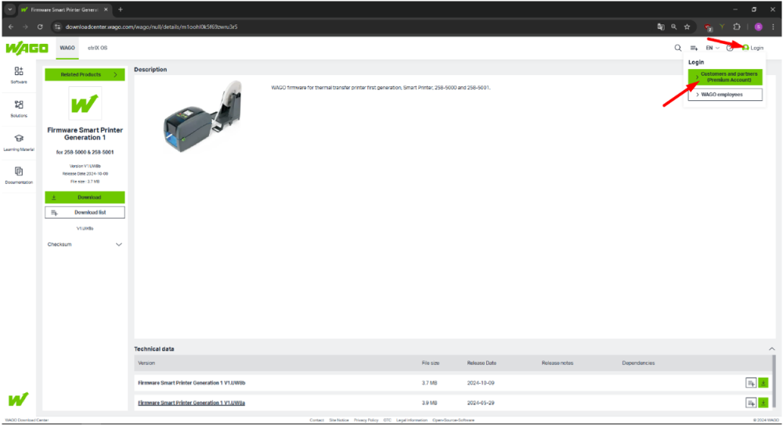This screenshot has width=783, height=426.
Task: Switch to the ctrlX OS tab
Action: (x=97, y=48)
